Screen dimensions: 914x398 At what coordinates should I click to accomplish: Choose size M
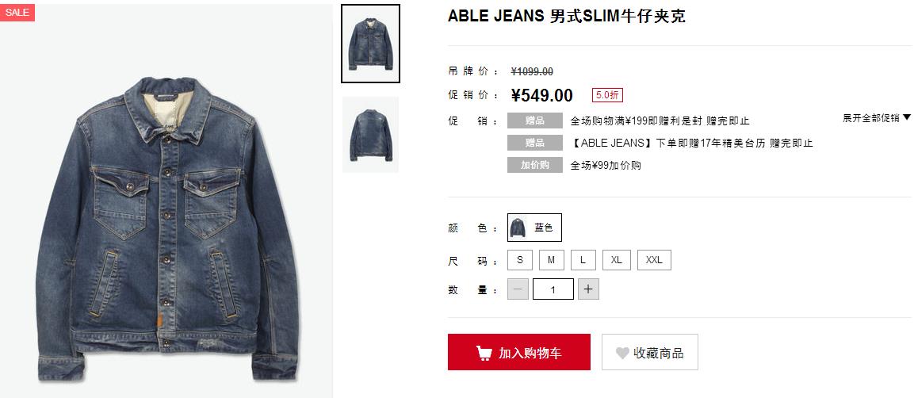click(552, 260)
